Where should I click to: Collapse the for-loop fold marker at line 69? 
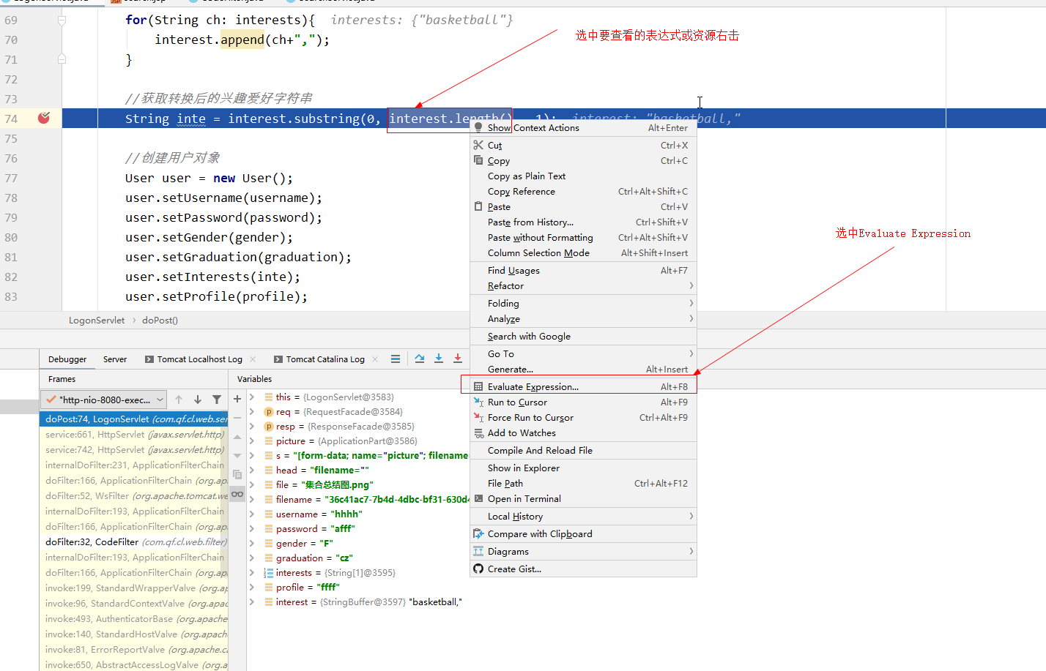click(62, 20)
